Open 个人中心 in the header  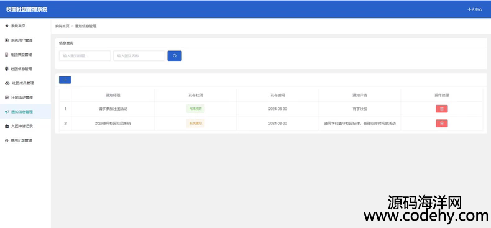(x=475, y=10)
